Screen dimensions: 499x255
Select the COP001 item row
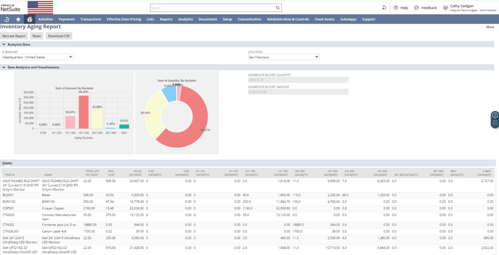tap(248, 209)
